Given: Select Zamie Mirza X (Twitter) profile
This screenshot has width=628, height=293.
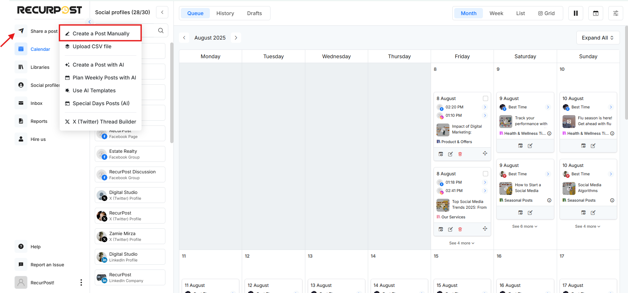Looking at the screenshot, I should click(x=130, y=236).
